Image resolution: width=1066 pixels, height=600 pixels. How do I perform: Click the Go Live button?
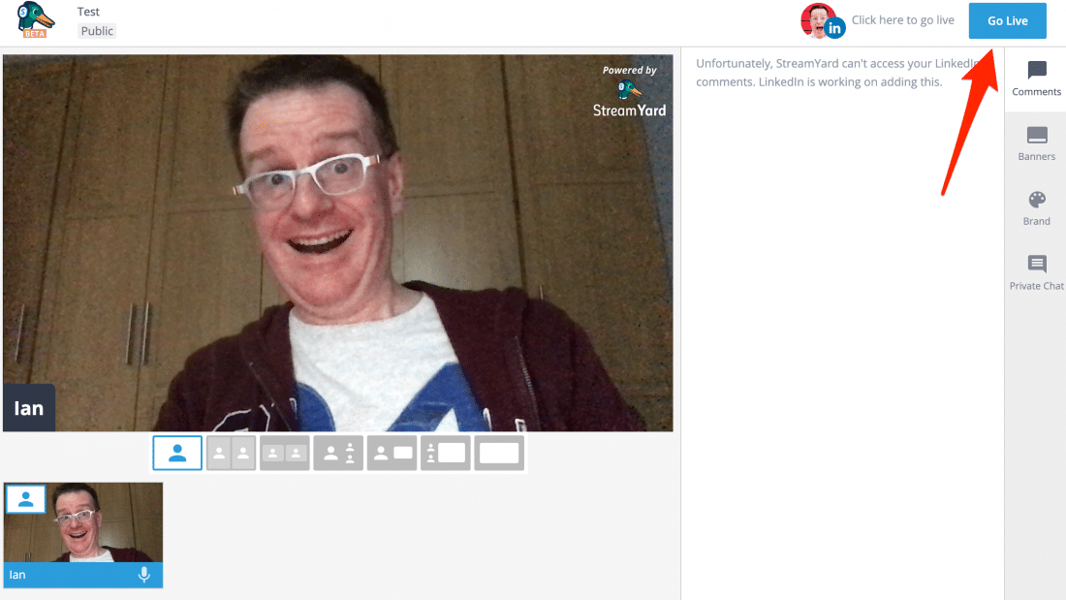coord(1007,21)
